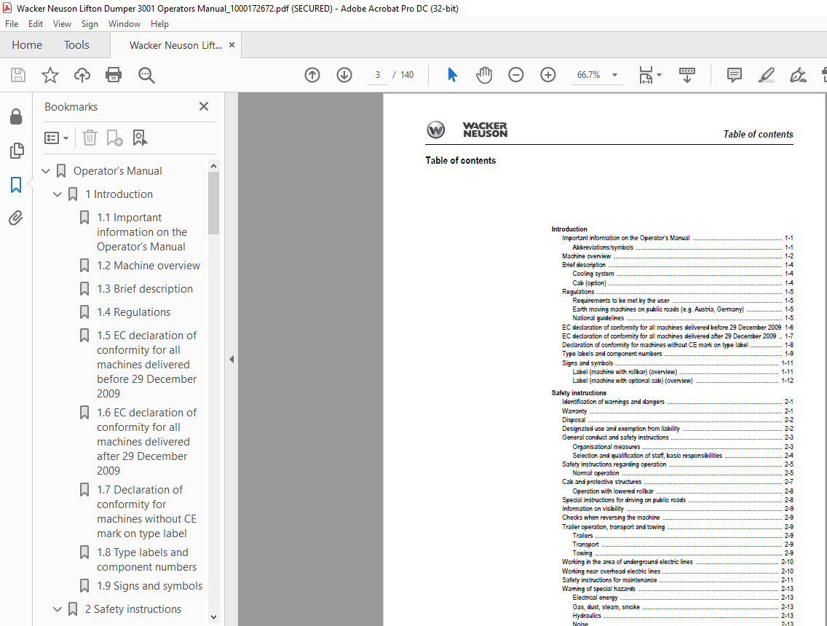Screen dimensions: 827x626
Task: Zoom out with minus button
Action: tap(516, 75)
